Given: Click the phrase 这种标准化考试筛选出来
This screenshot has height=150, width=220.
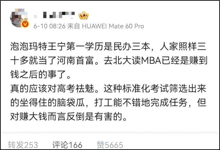Looking at the screenshot, I should coord(155,89).
